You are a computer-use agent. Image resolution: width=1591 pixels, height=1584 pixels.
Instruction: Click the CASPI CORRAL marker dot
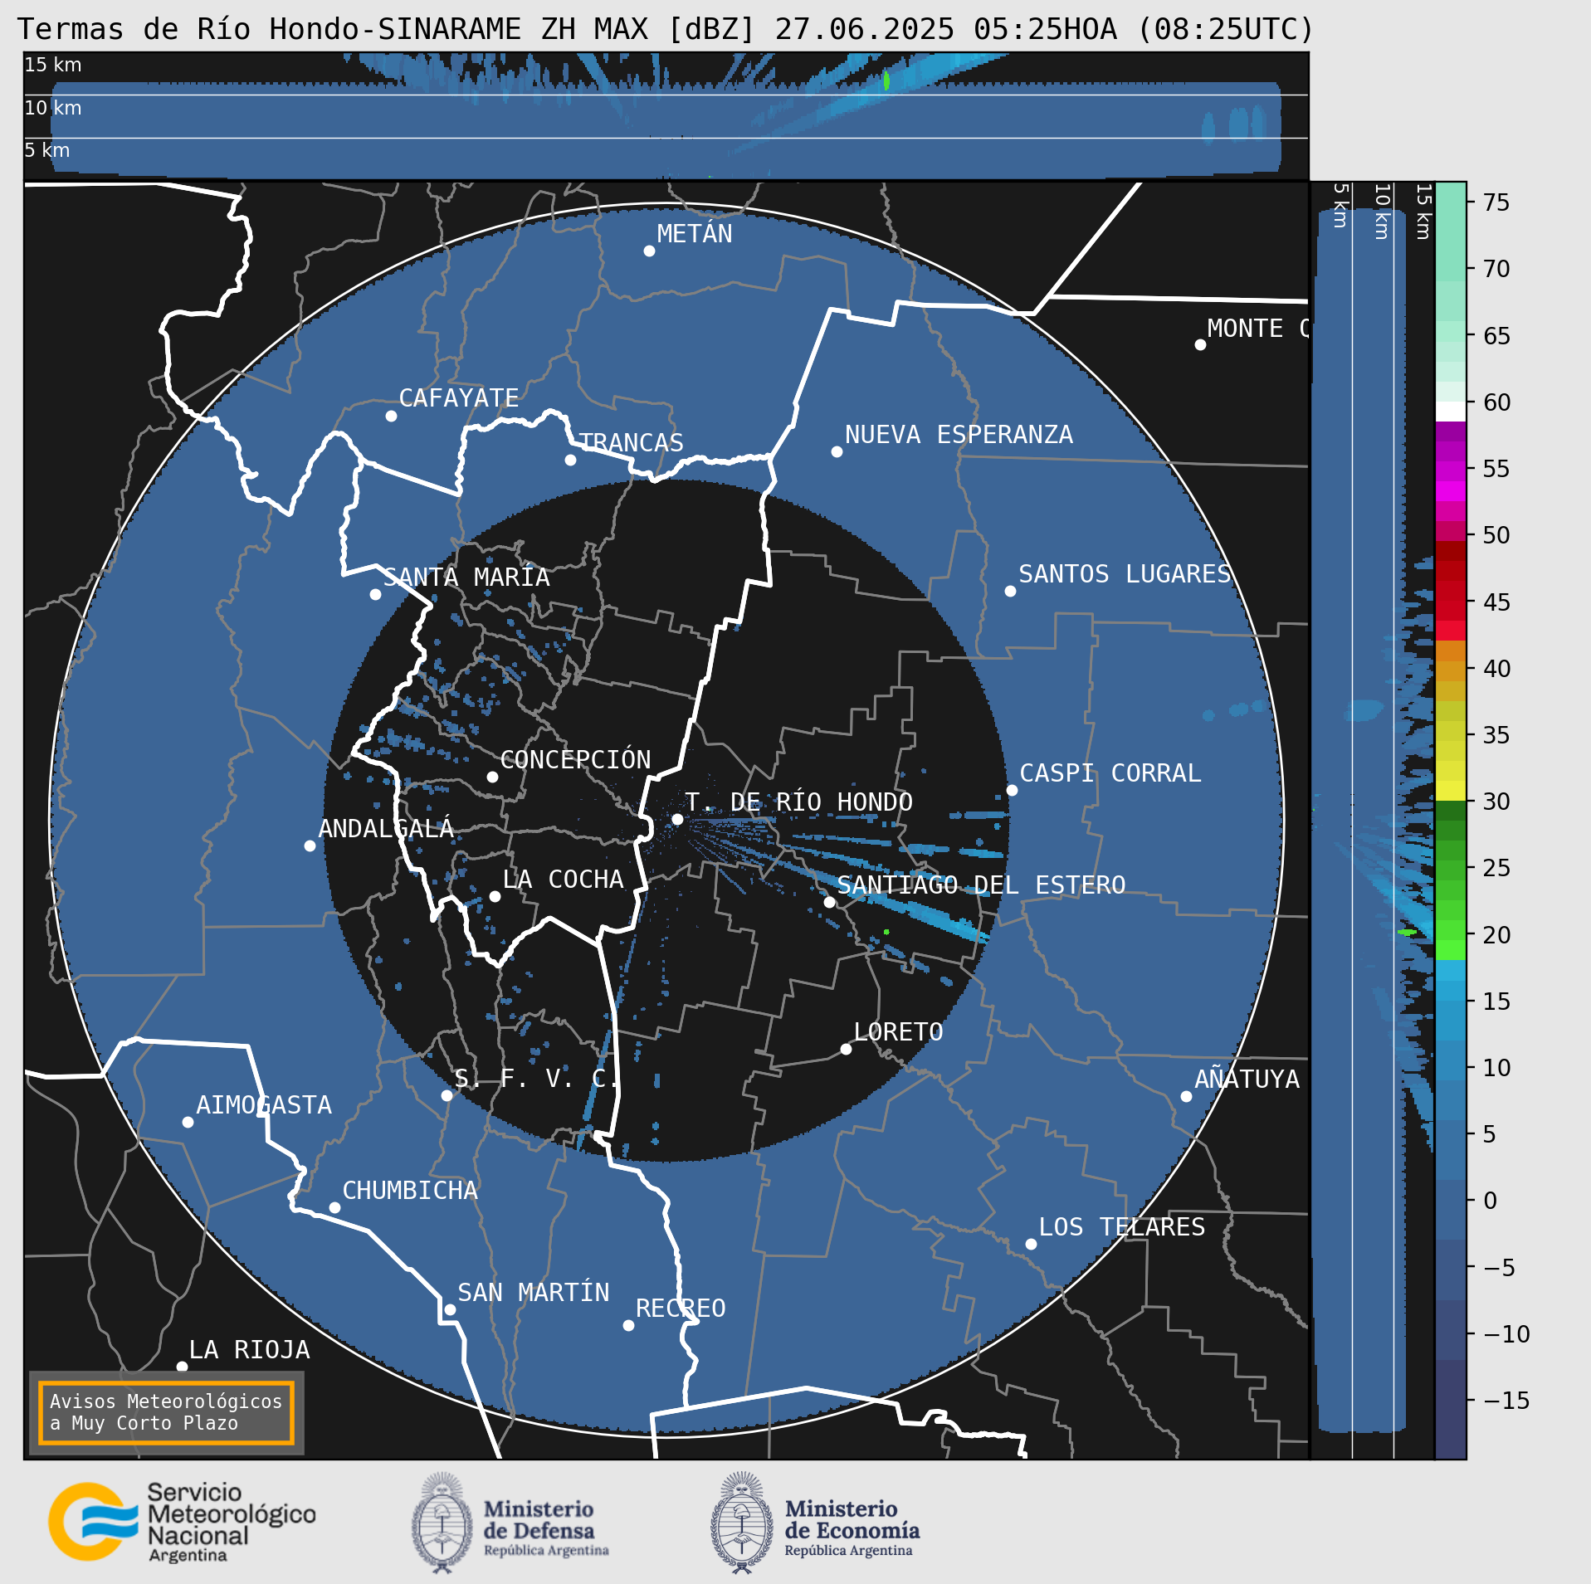coord(1012,790)
